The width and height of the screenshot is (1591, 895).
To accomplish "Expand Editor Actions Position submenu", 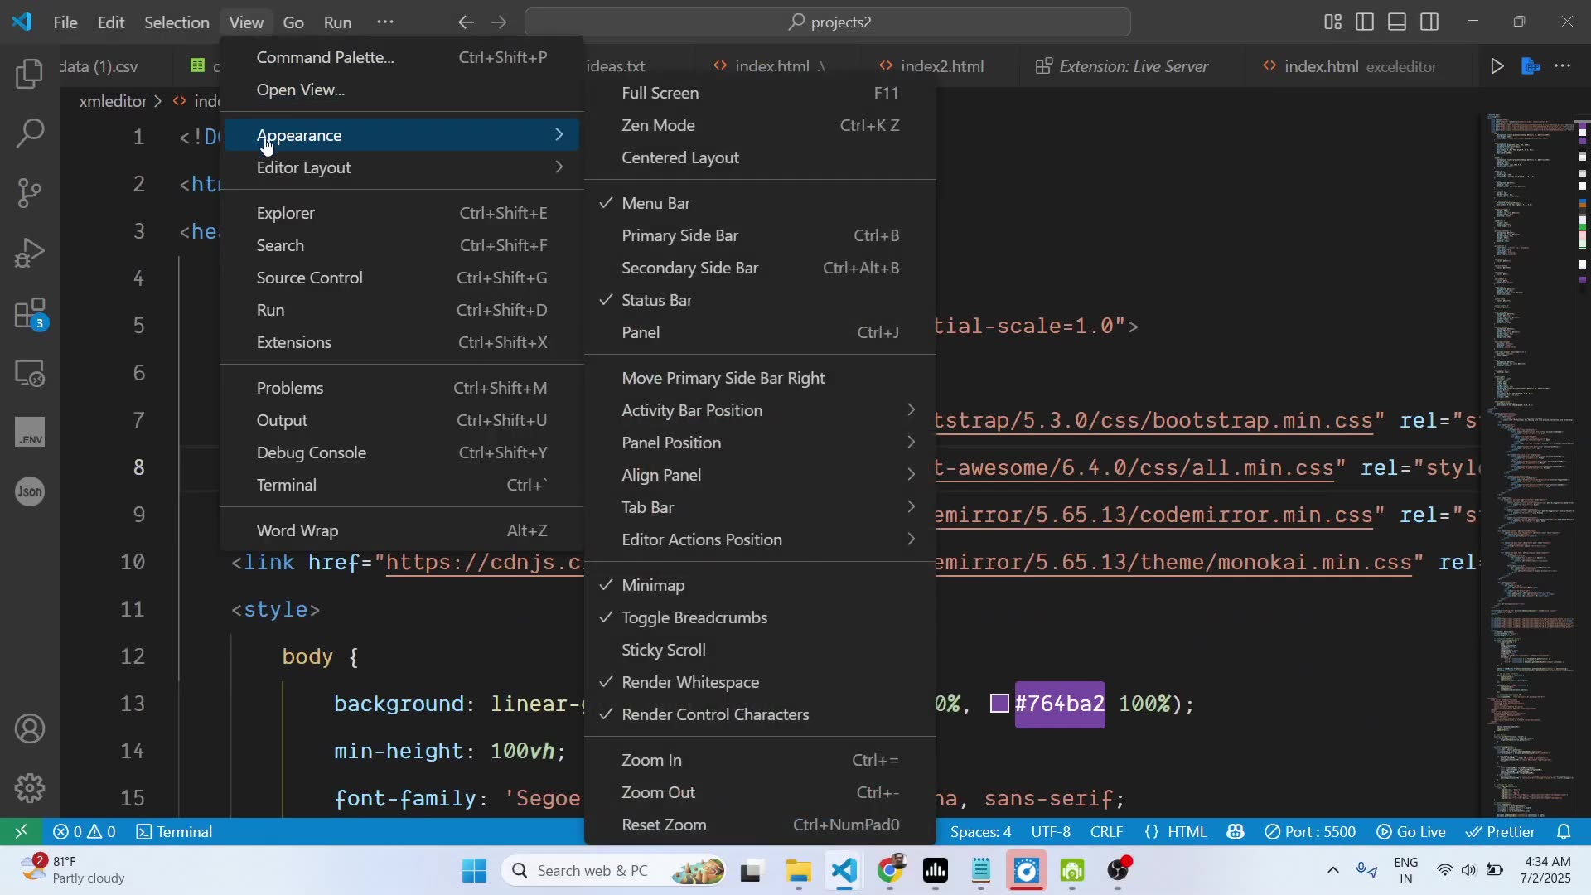I will (760, 539).
